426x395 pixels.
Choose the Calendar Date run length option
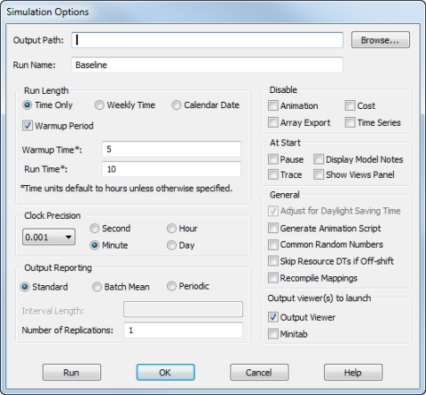coord(177,105)
